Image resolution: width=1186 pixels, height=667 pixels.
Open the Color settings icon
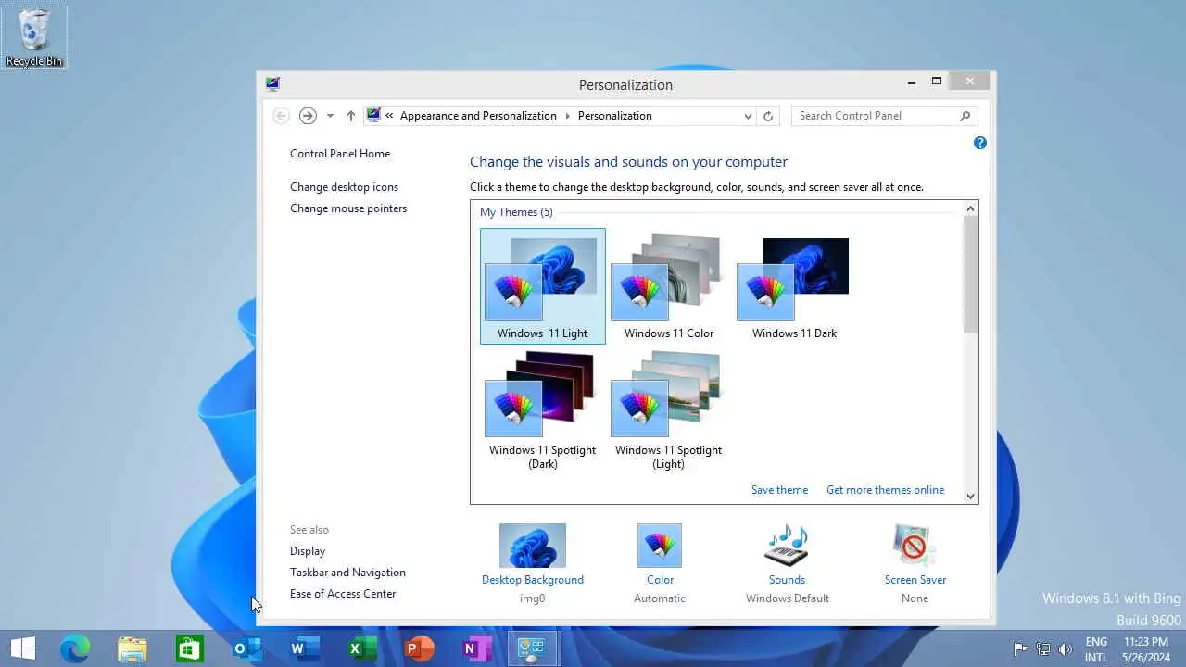pos(660,546)
